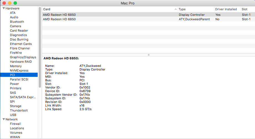Open Memory in the sidebar
255x139 pixels.
point(16,66)
